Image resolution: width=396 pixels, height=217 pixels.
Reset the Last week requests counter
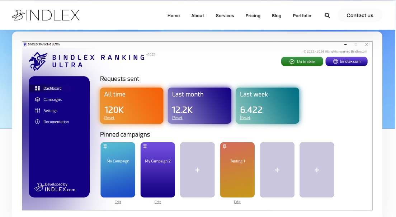pos(245,118)
